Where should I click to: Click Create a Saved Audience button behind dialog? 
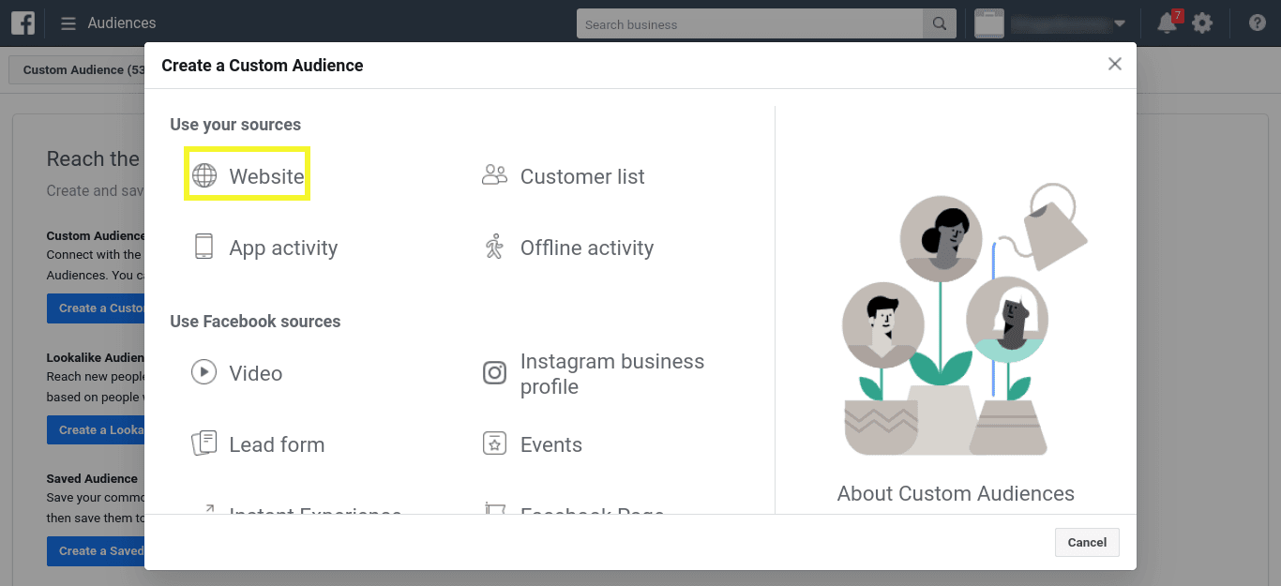(96, 551)
